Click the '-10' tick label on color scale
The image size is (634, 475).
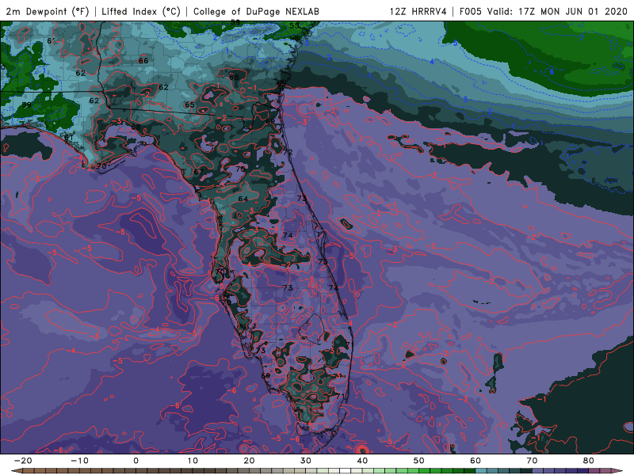79,461
